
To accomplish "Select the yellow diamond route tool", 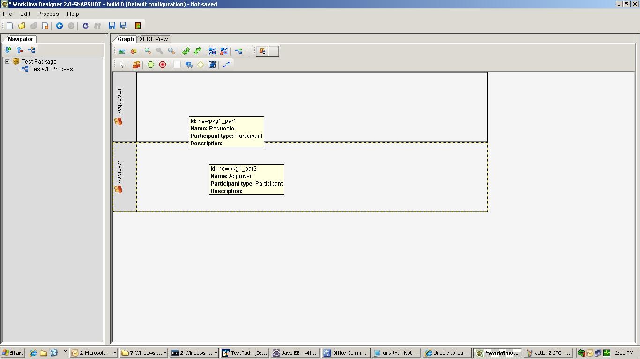I will [x=201, y=65].
